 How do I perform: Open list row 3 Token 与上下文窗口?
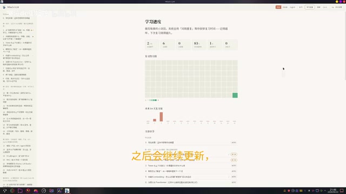(191, 165)
